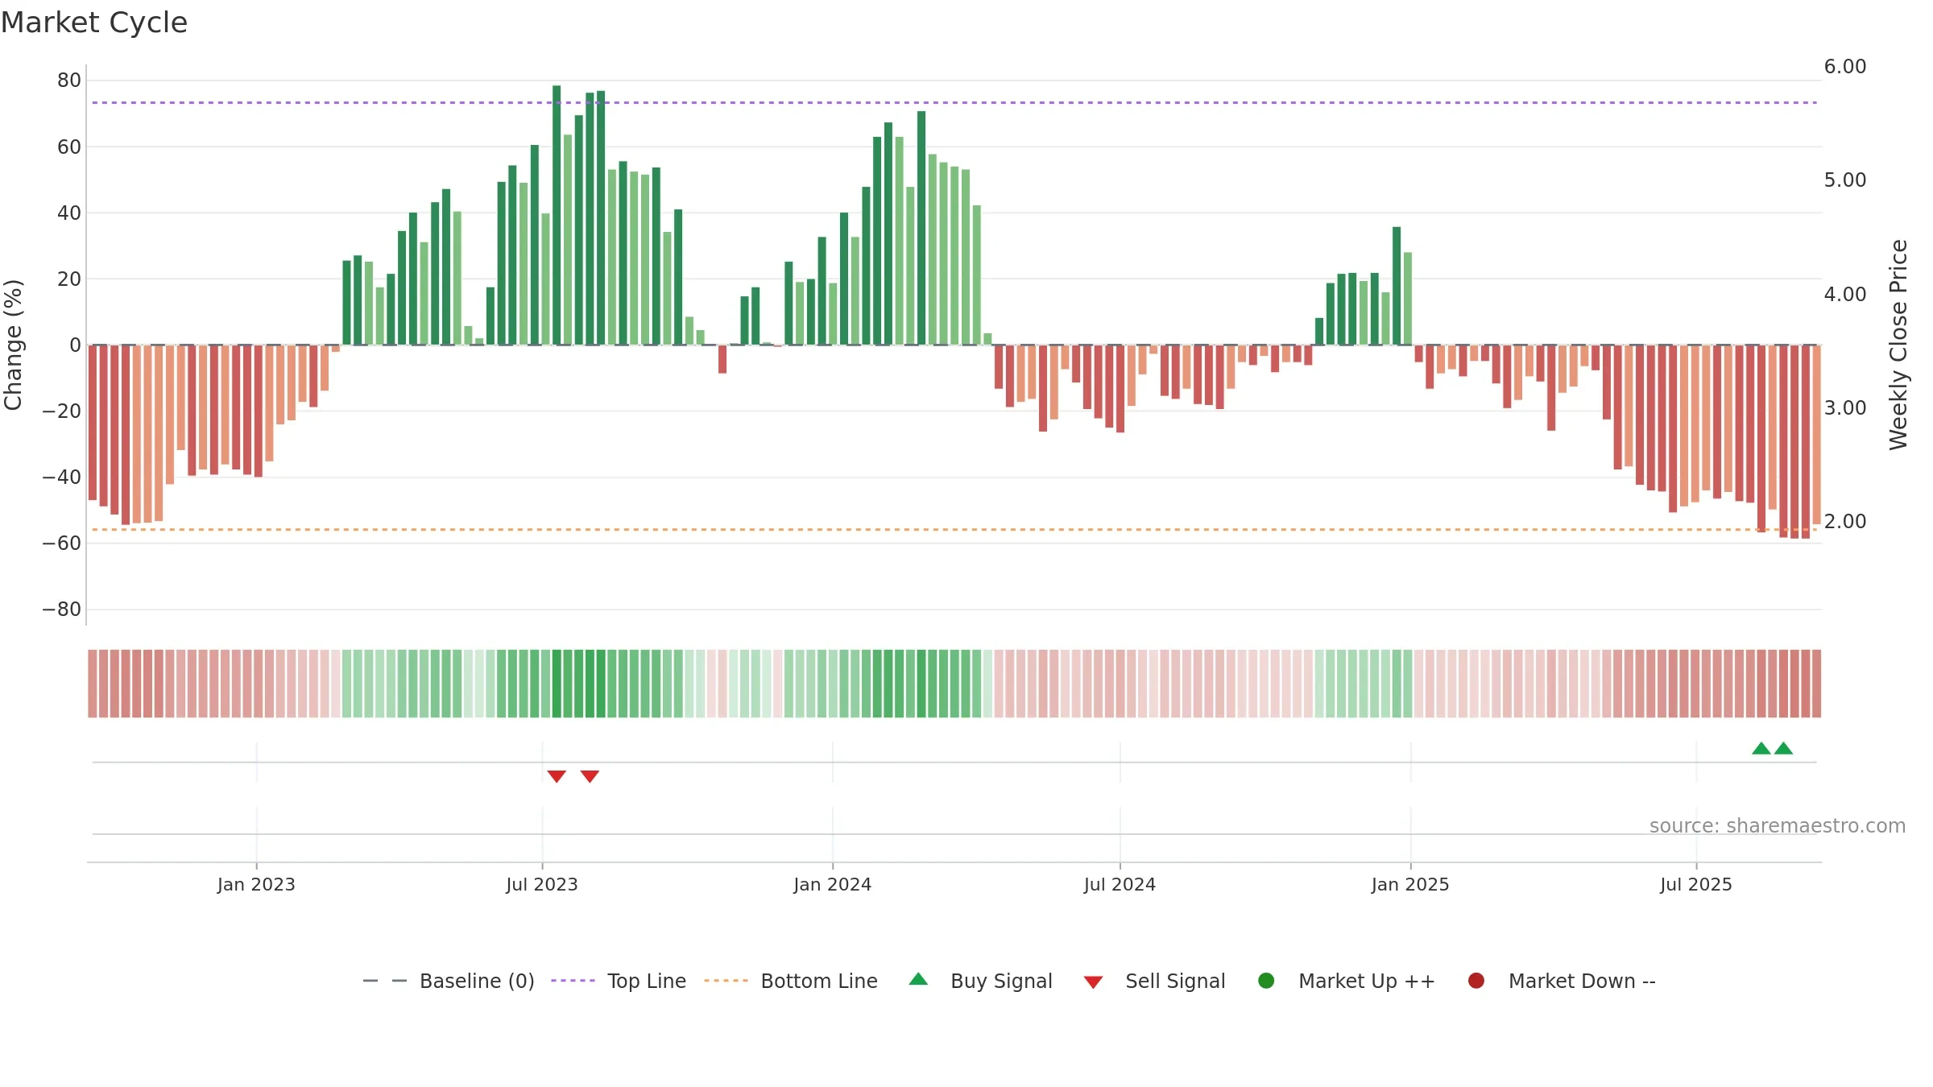Screen dimensions: 1933x1087
Task: Toggle the Buy Signal legend entry
Action: pyautogui.click(x=980, y=981)
